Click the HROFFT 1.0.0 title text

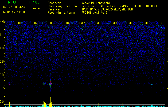tap(21, 2)
